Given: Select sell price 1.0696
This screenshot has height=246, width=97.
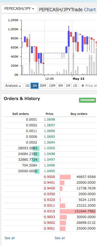Looking at the screenshot, I should (x=50, y=131).
